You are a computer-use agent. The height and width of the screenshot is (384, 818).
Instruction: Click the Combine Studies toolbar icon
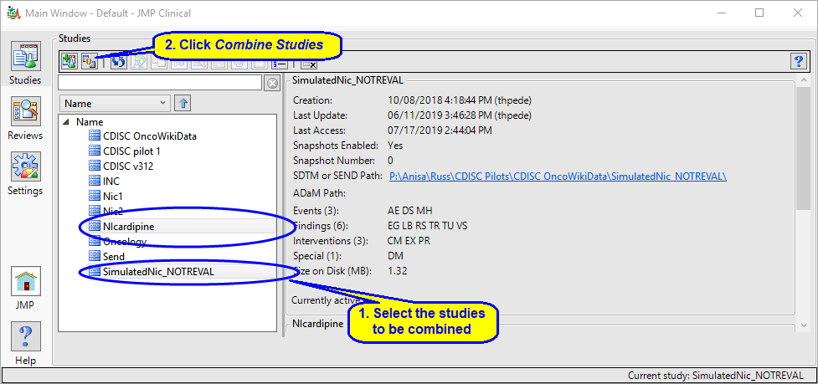pos(90,61)
